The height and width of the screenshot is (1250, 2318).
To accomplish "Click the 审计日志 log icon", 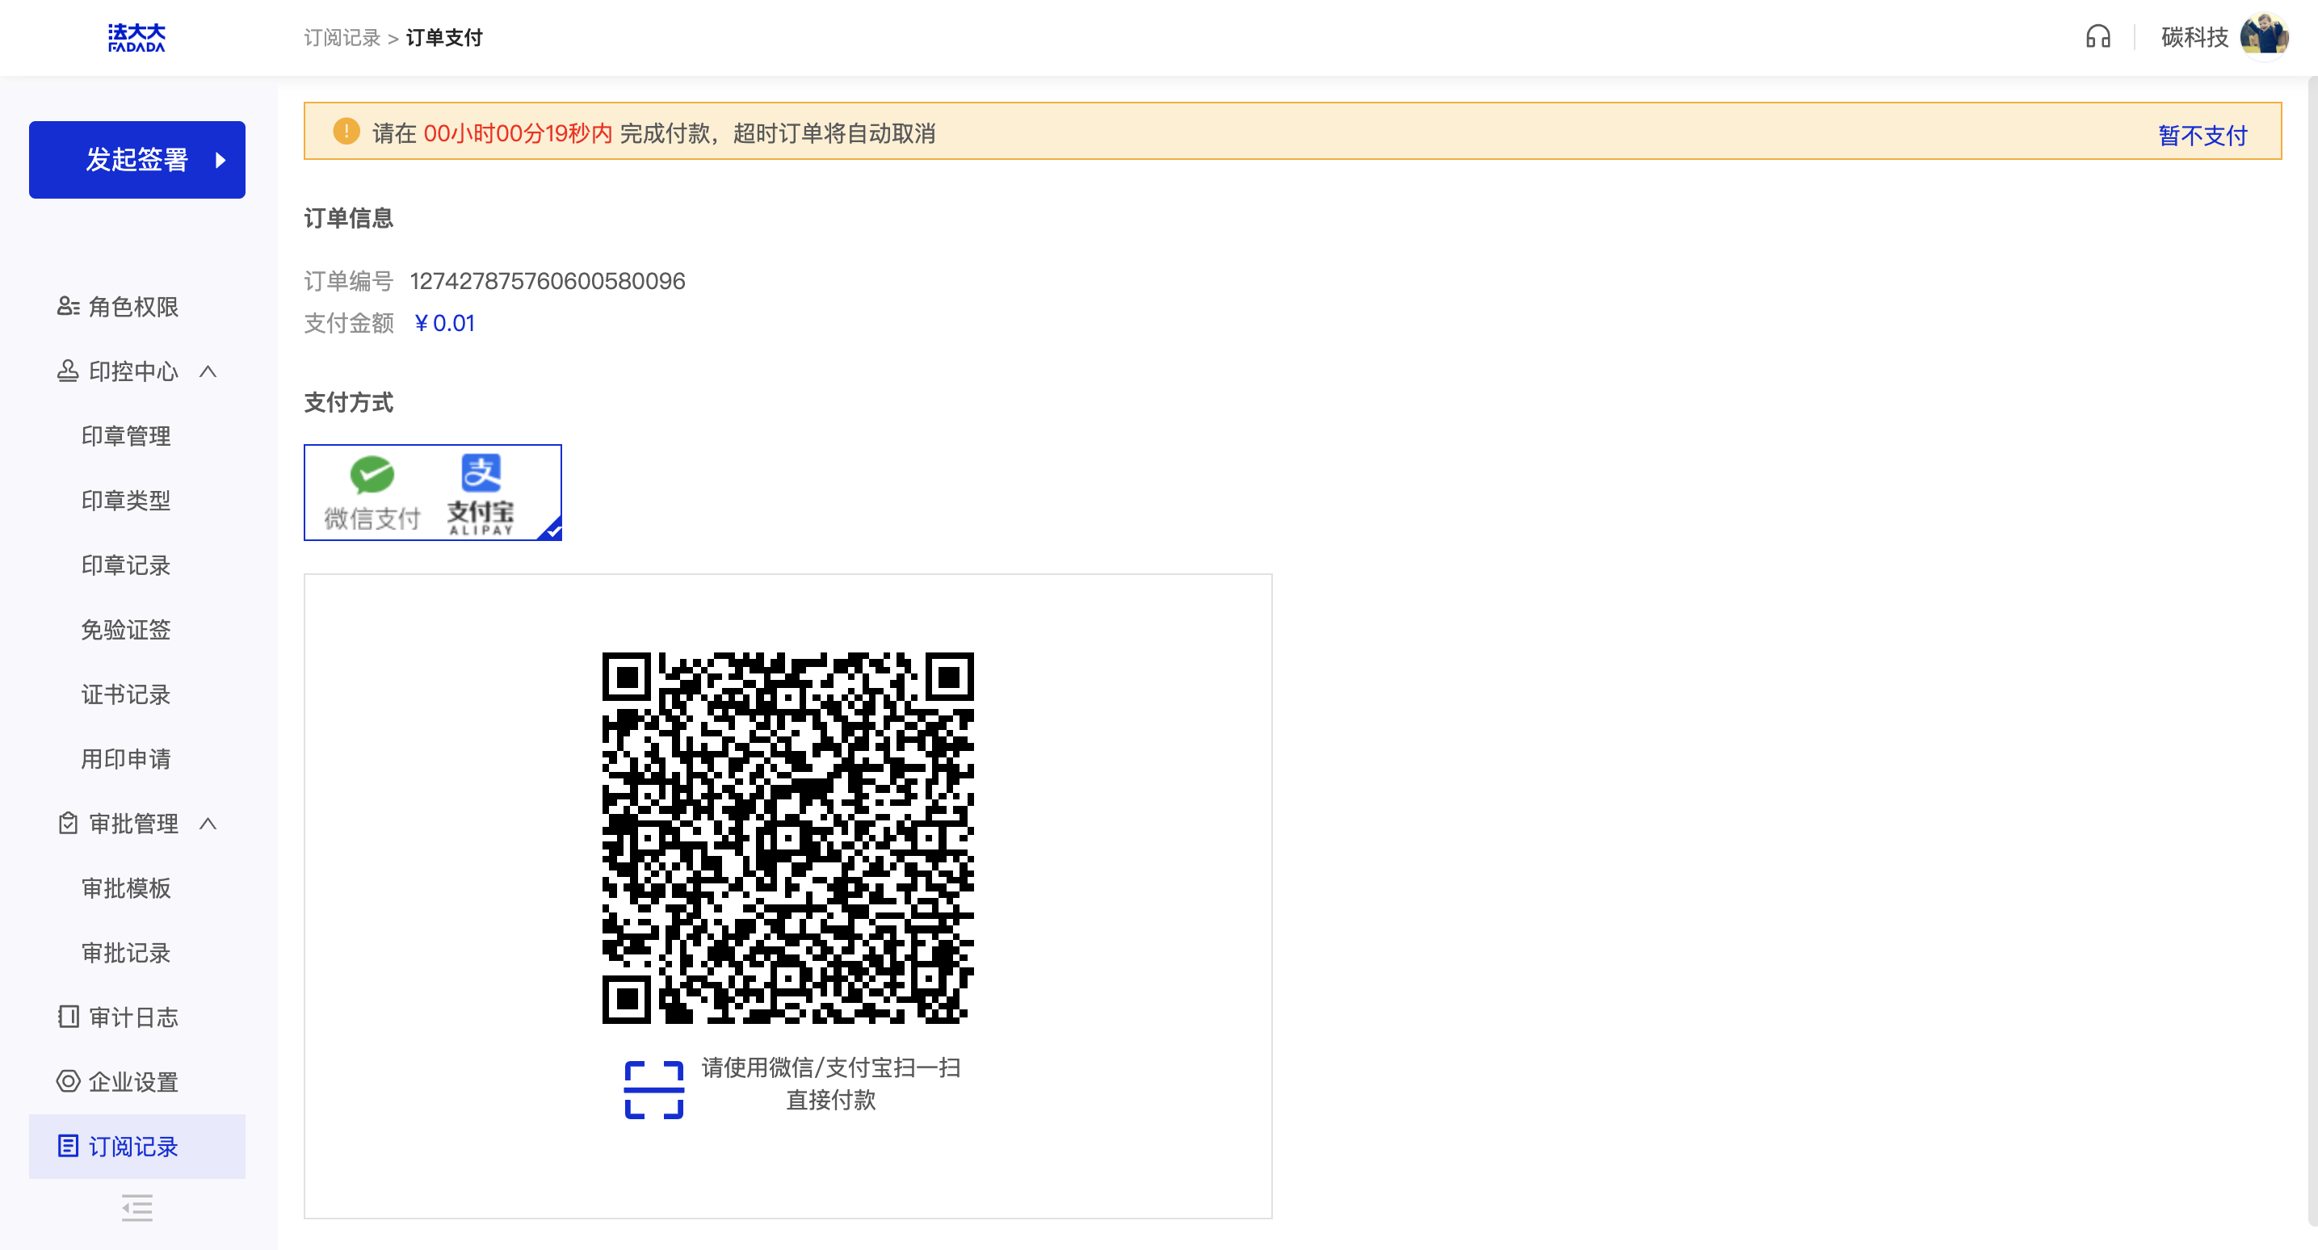I will click(x=69, y=1016).
